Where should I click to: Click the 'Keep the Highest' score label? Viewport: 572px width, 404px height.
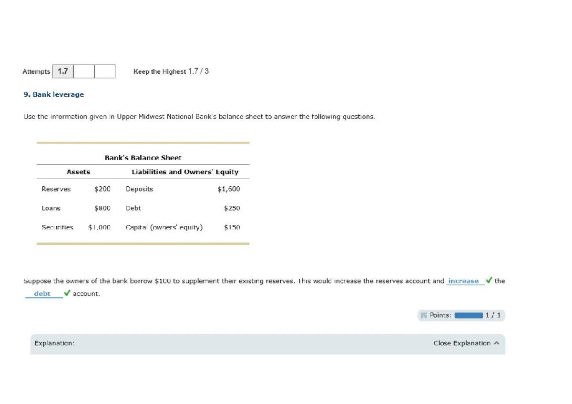pos(160,71)
